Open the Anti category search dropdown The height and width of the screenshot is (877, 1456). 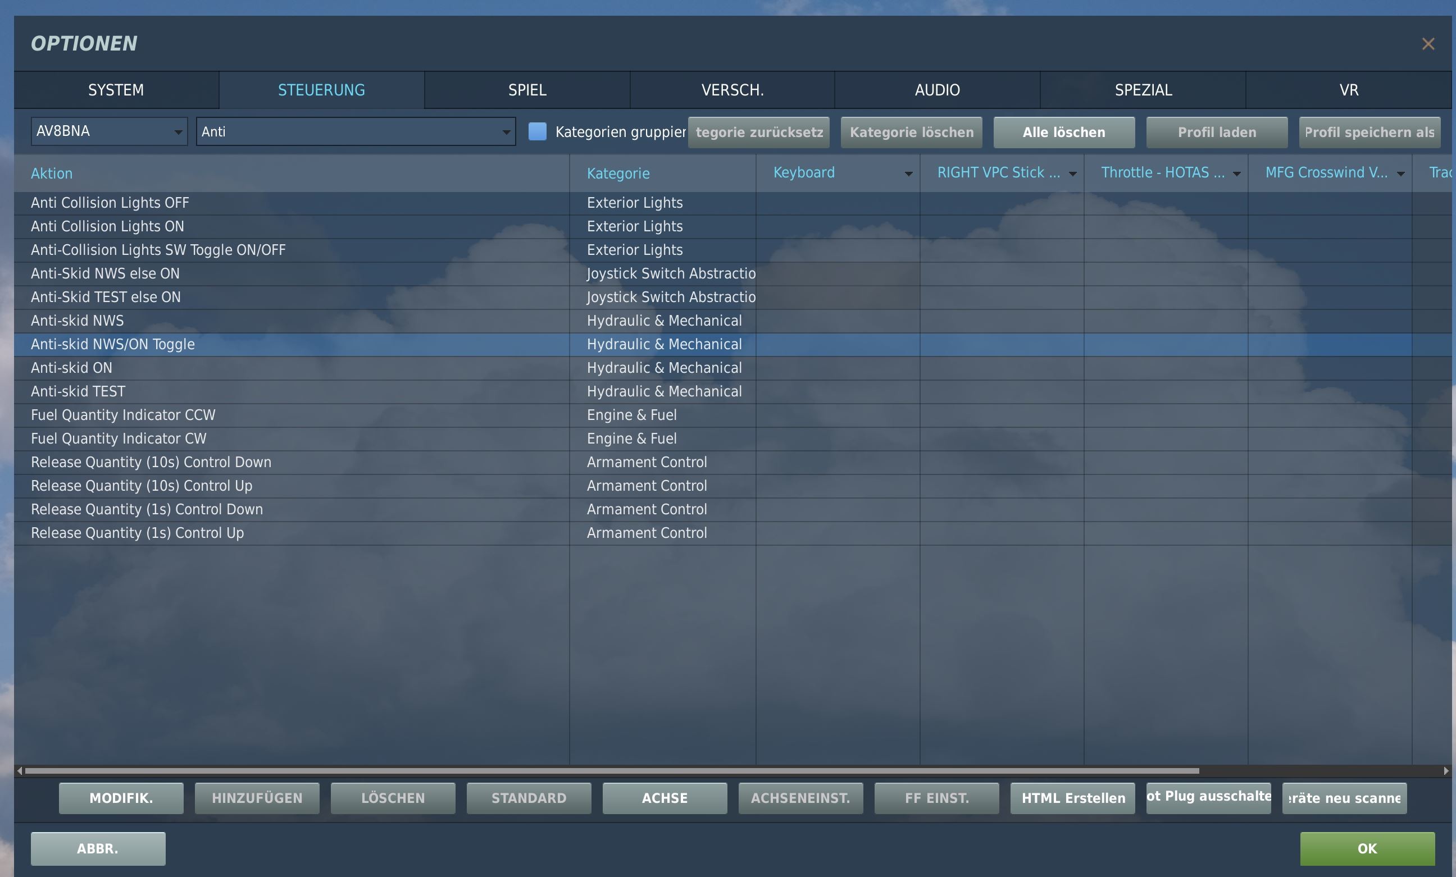click(356, 131)
